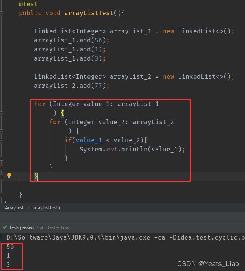Viewport: 245px width, 271px height.
Task: Click the highlighted yellow closing brace at caret line
Action: coord(36,176)
